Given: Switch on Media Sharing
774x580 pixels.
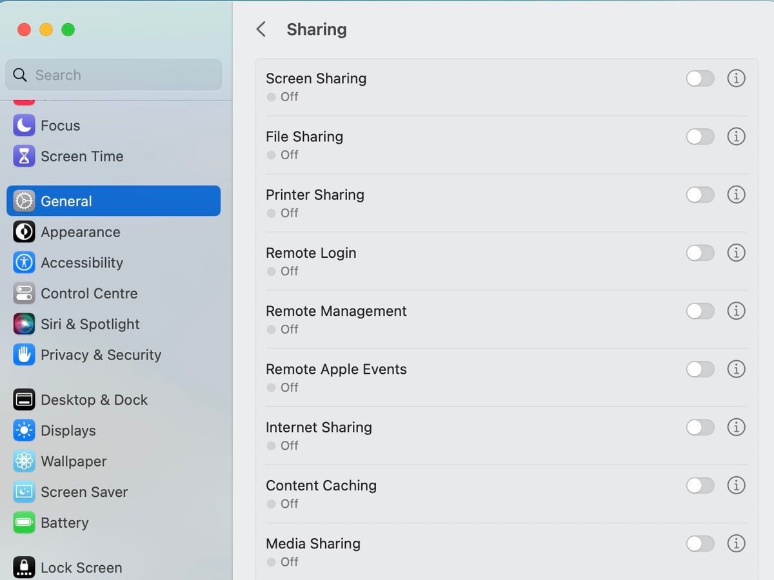Looking at the screenshot, I should tap(700, 544).
